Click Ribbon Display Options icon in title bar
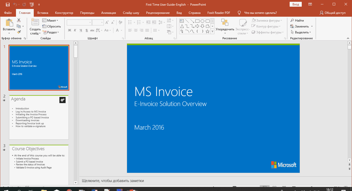 [310, 4]
